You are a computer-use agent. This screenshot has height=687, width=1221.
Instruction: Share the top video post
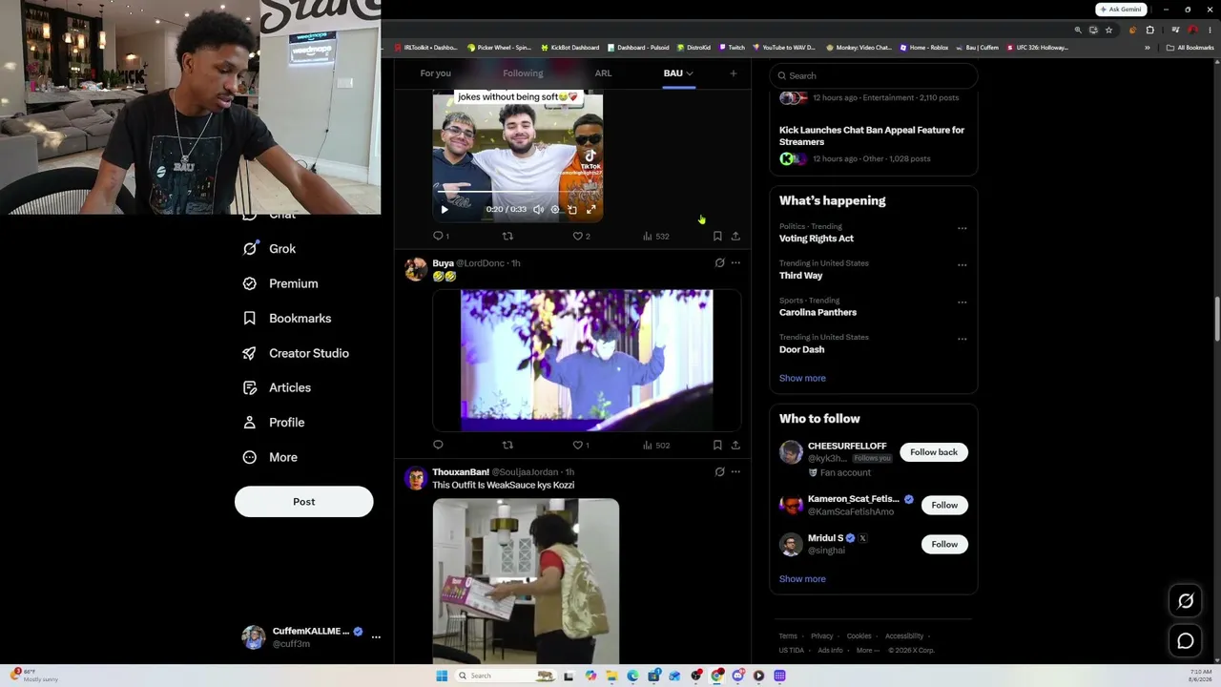(x=735, y=236)
